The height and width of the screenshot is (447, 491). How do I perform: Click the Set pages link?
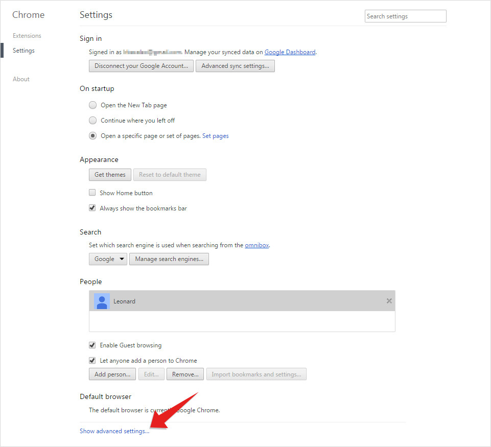[x=216, y=136]
